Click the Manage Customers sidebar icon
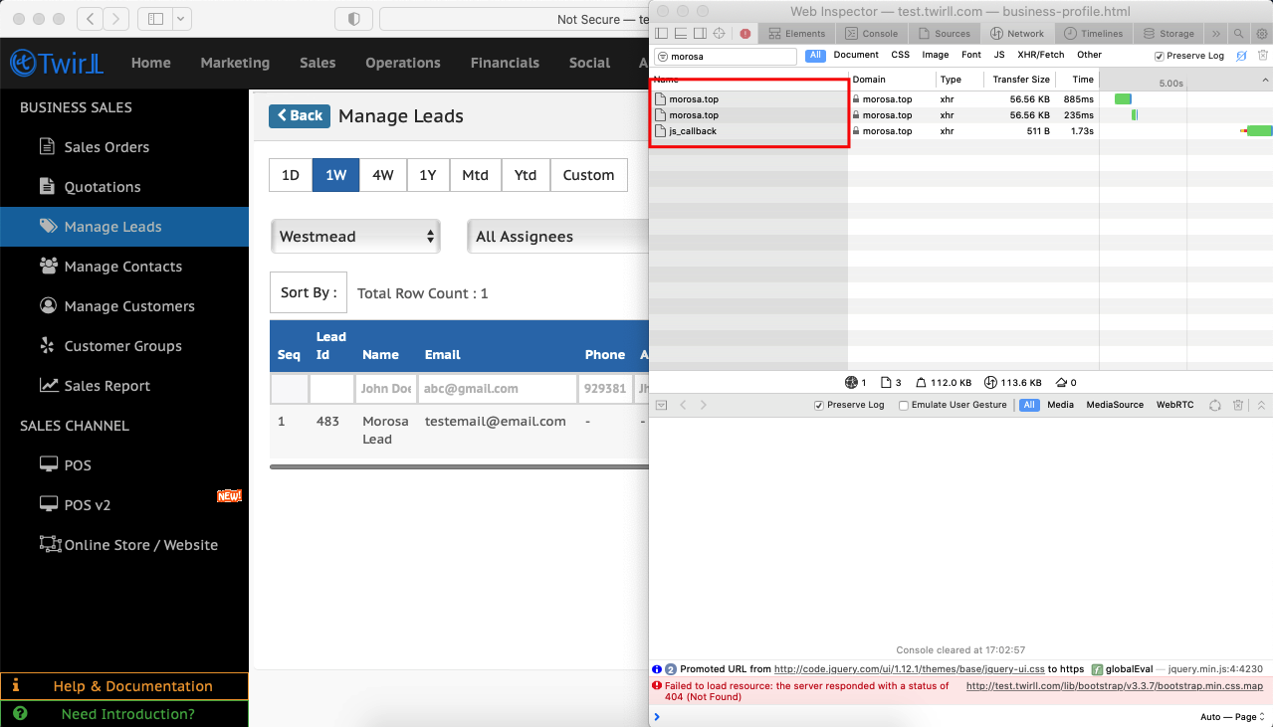The image size is (1273, 727). [47, 306]
